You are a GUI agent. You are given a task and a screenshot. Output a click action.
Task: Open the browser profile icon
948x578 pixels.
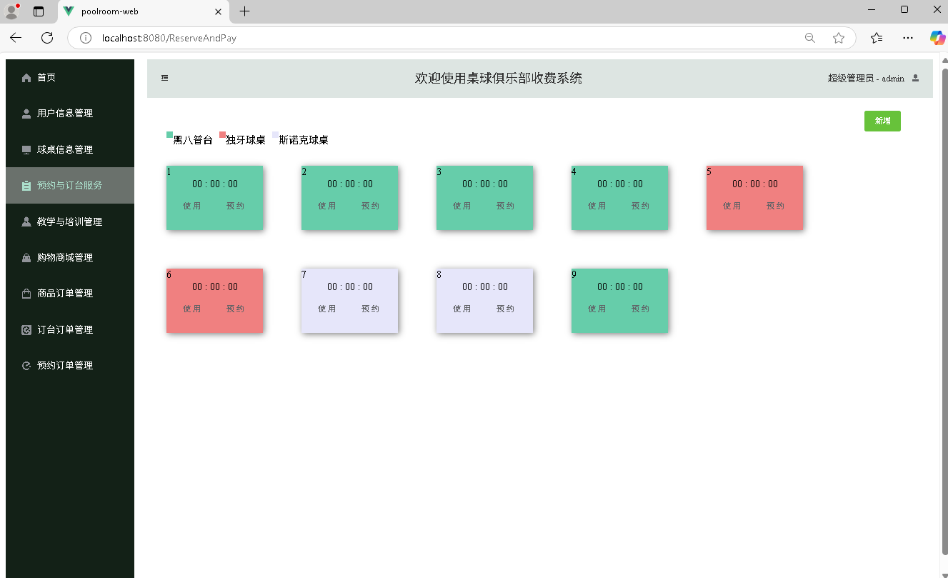point(12,11)
